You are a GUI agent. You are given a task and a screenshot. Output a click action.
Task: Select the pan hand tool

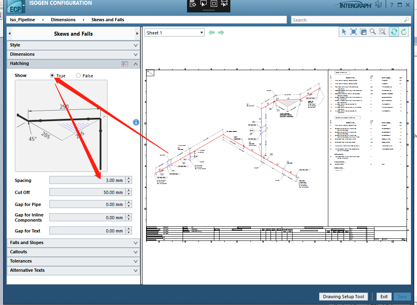pyautogui.click(x=363, y=32)
